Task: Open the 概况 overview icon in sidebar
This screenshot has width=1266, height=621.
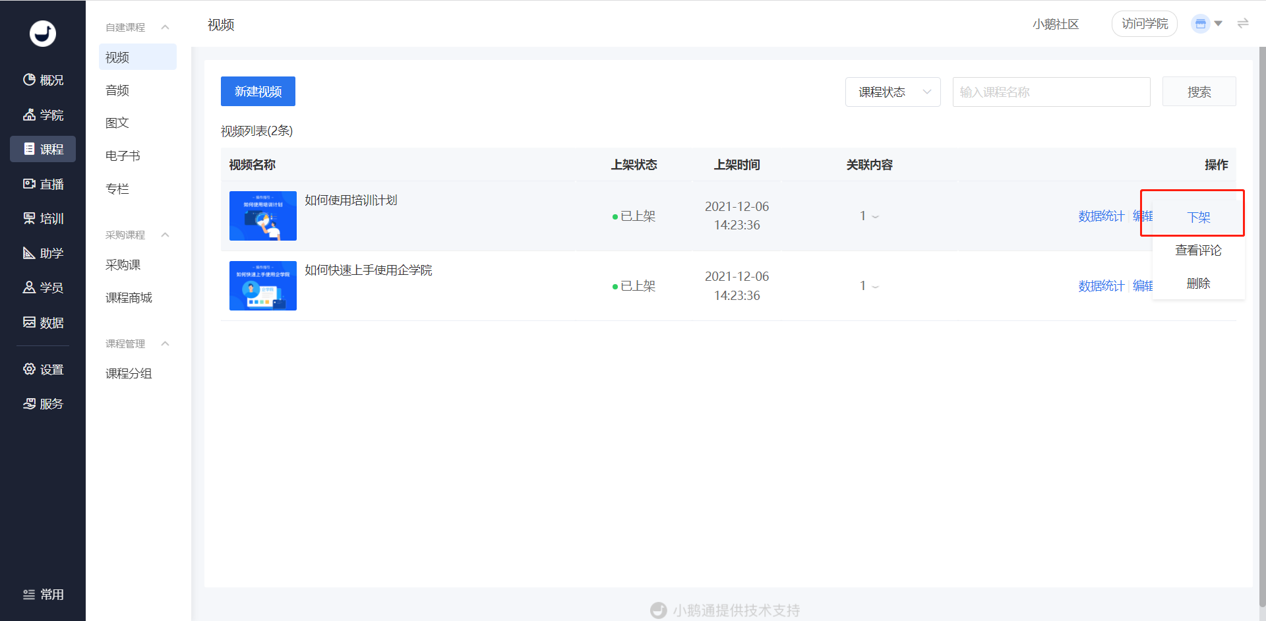Action: pyautogui.click(x=30, y=80)
